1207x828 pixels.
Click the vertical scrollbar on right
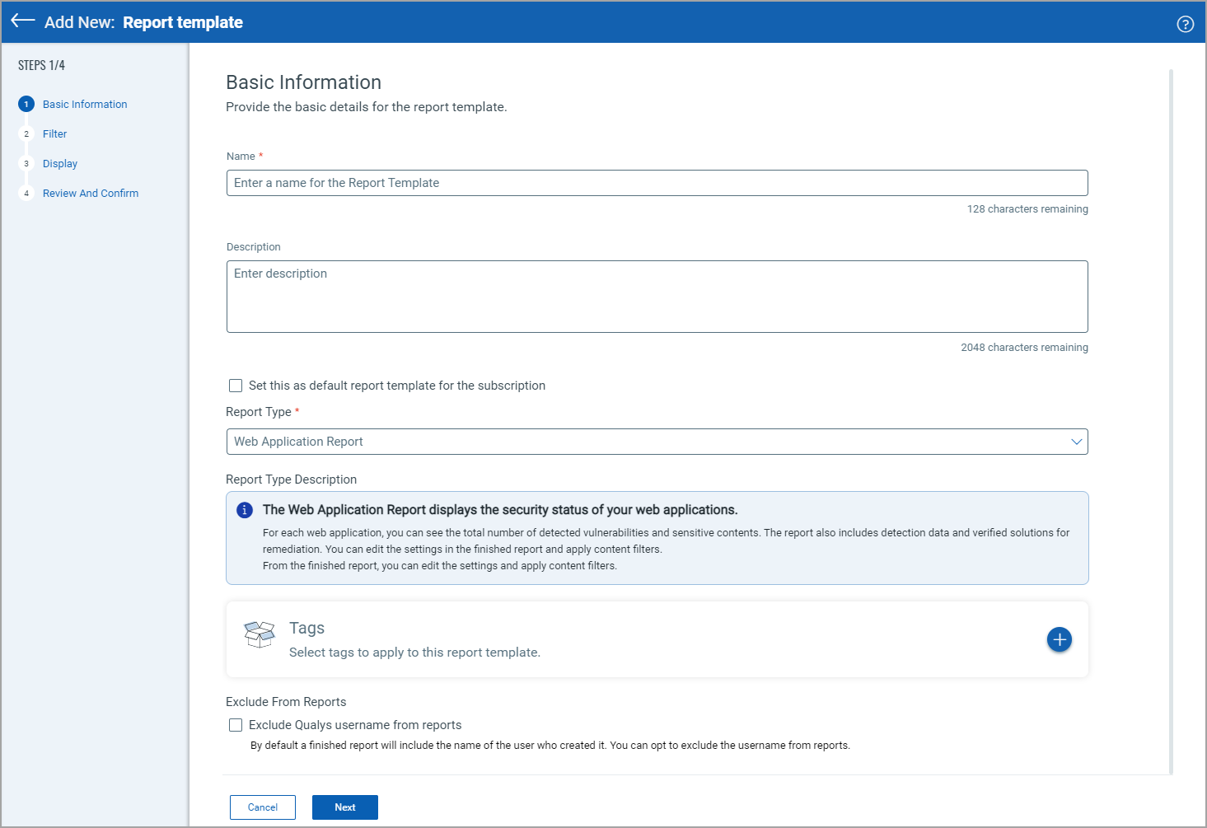pyautogui.click(x=1171, y=422)
